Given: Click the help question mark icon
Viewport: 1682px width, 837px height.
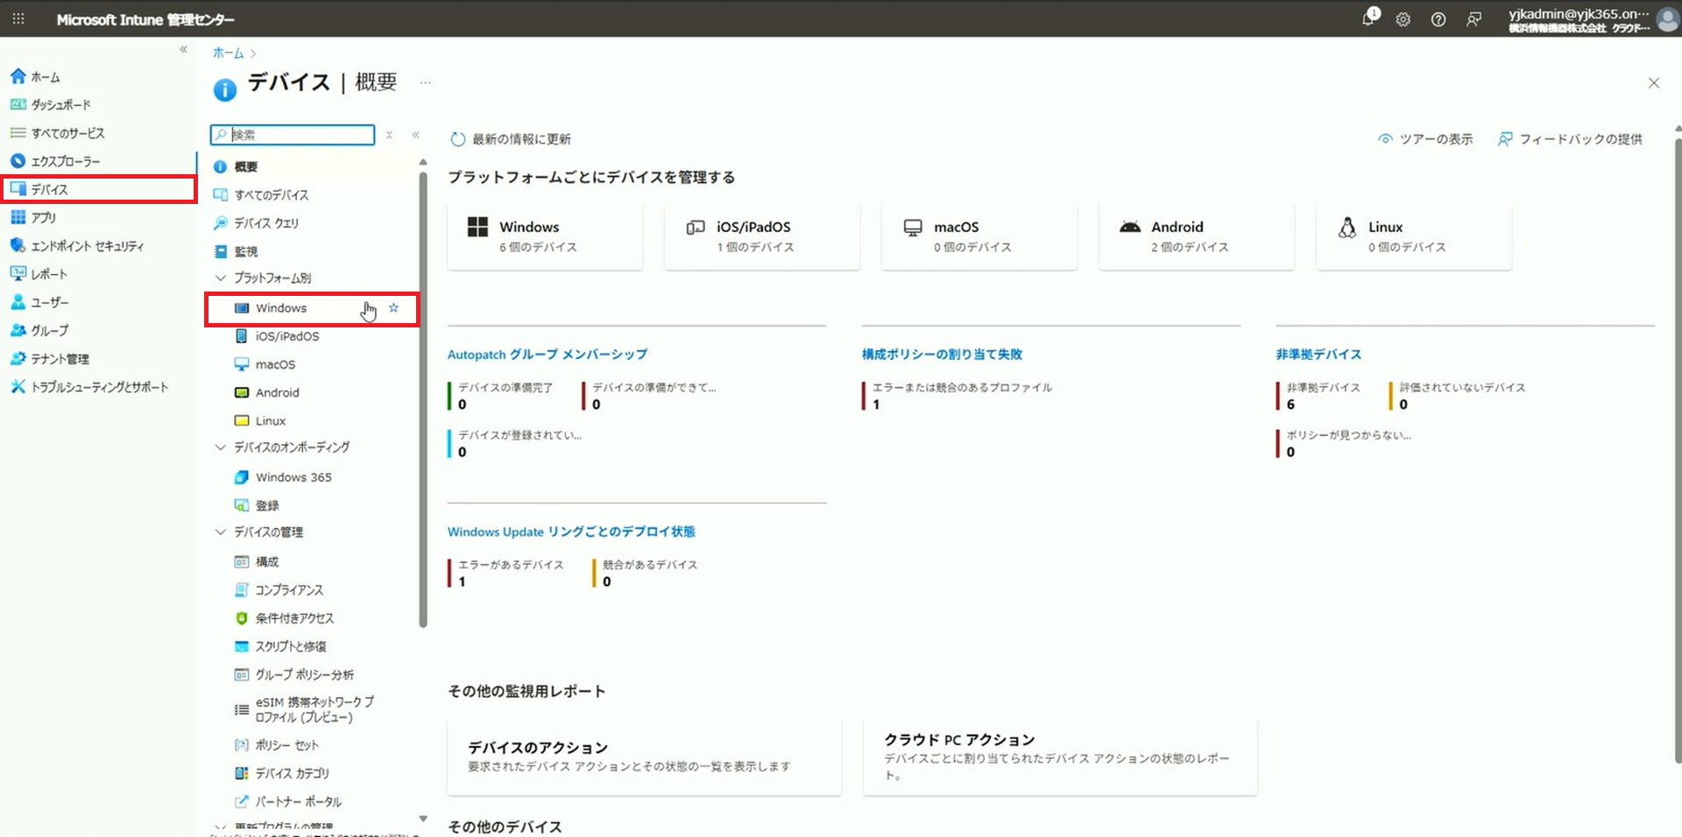Looking at the screenshot, I should [x=1438, y=19].
